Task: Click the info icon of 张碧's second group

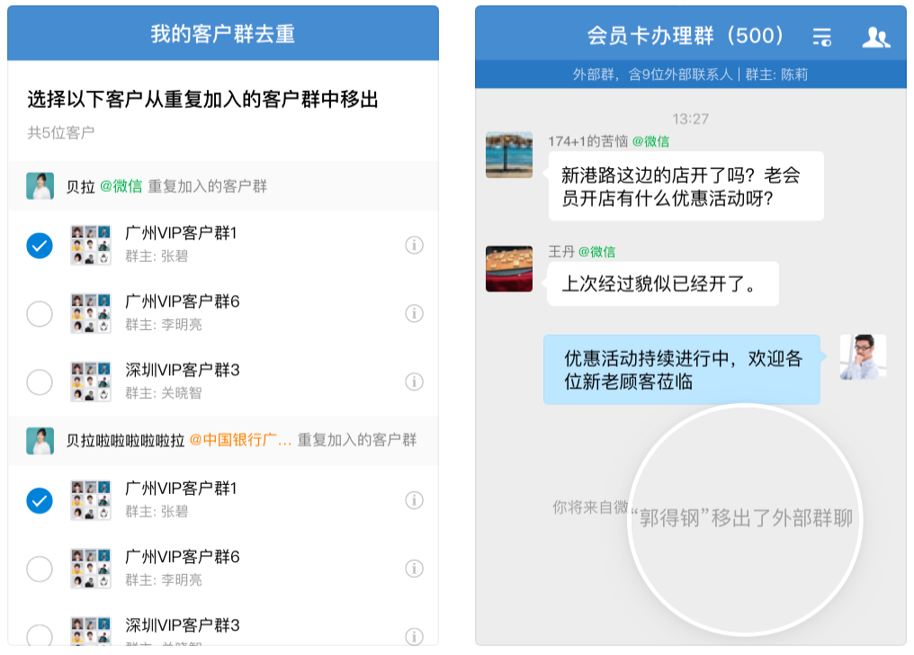Action: pyautogui.click(x=414, y=500)
